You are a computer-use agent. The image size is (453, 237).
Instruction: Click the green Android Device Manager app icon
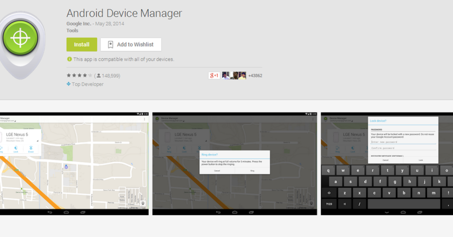tap(20, 38)
